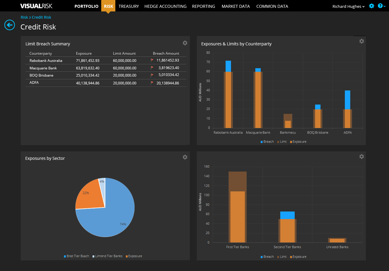Toggle light blue Tier Banks pie legend
This screenshot has width=389, height=271.
click(107, 256)
